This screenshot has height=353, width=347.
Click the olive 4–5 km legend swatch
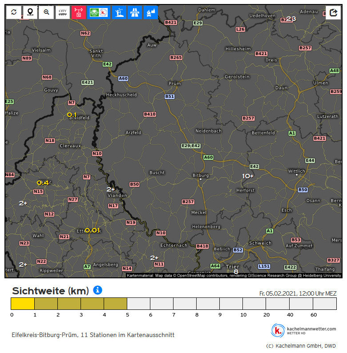click(x=115, y=304)
